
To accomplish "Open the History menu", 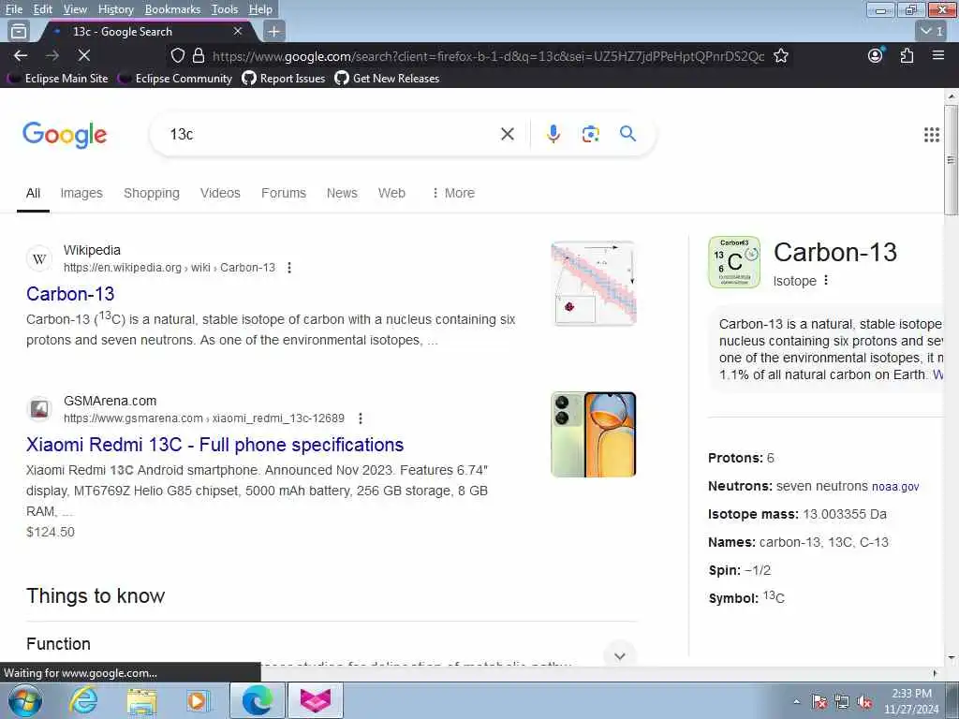I will click(x=115, y=9).
